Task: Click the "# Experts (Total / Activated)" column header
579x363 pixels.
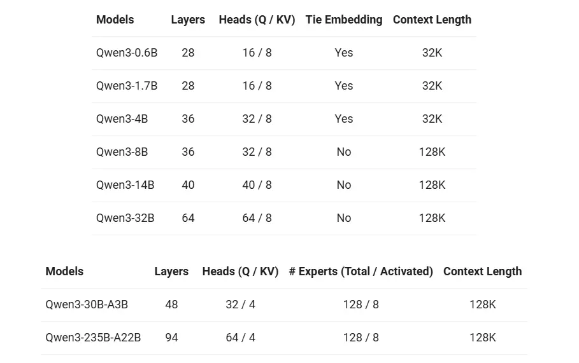Action: coord(361,271)
